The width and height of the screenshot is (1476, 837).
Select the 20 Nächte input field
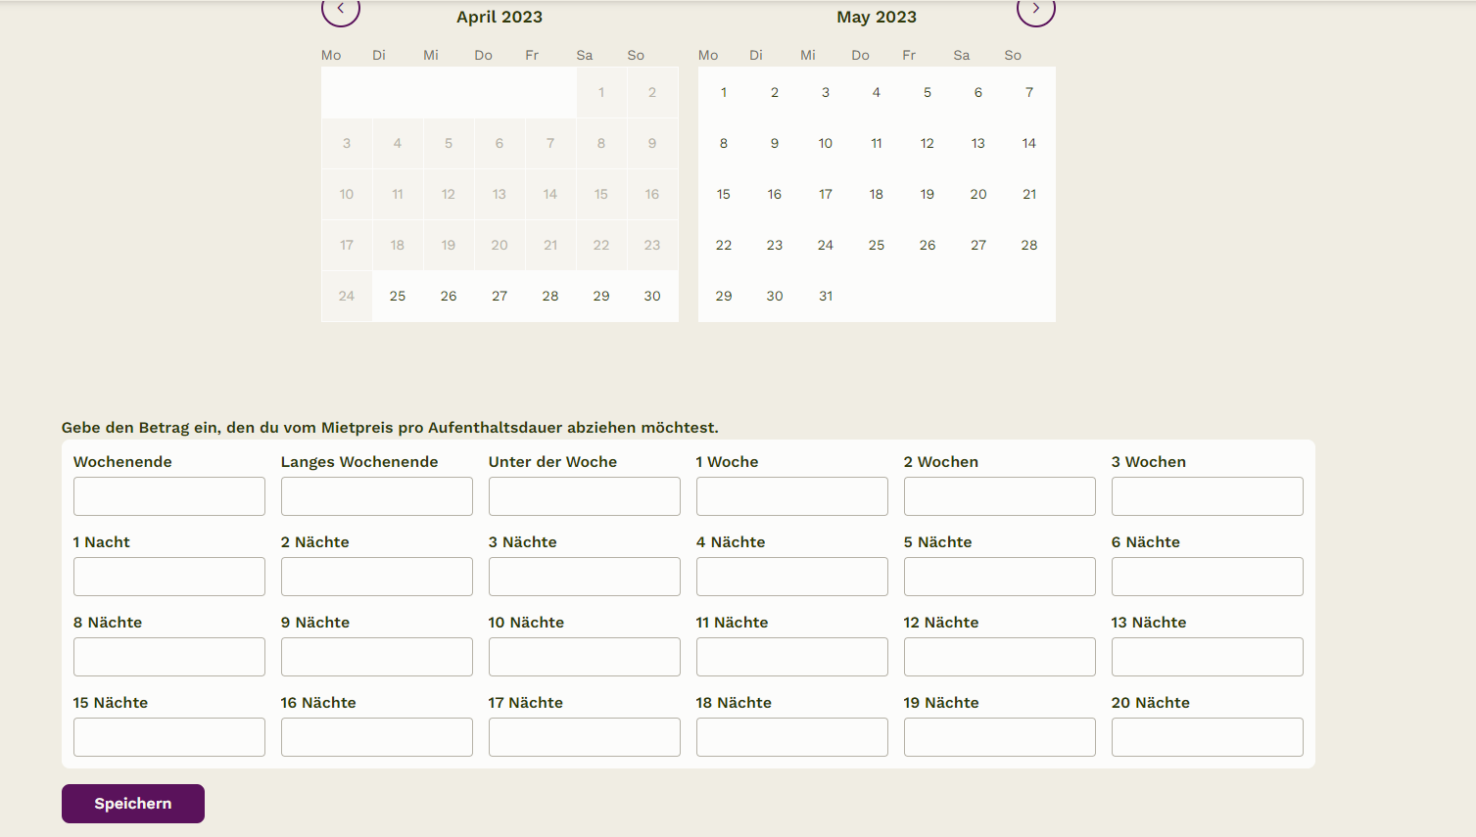click(1208, 737)
